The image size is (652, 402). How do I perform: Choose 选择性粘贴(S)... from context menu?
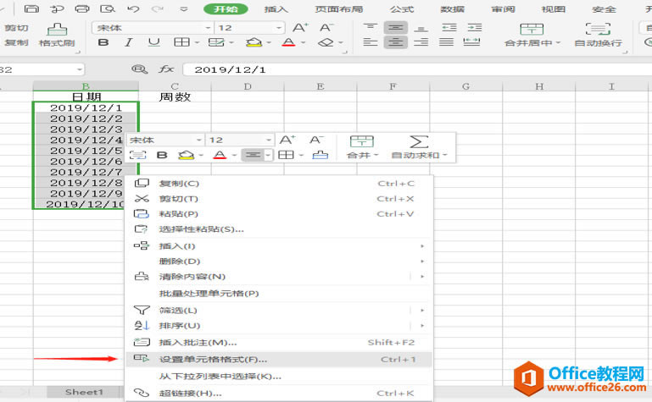pos(279,229)
